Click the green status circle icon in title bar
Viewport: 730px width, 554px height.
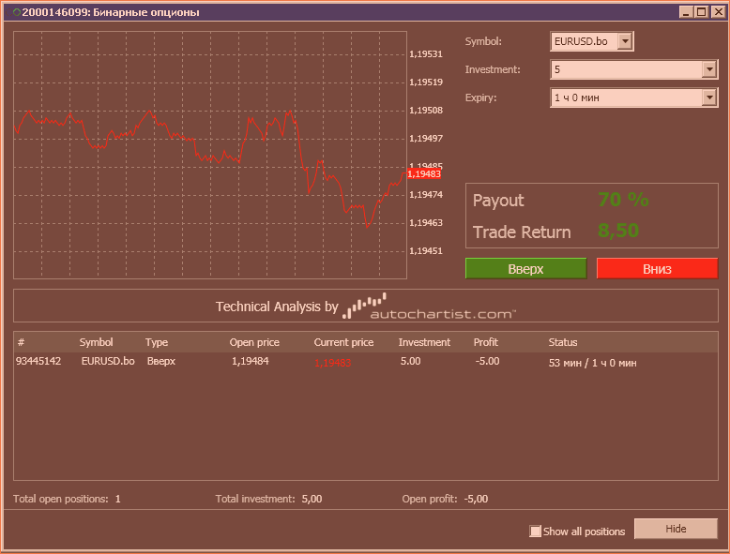pyautogui.click(x=17, y=12)
